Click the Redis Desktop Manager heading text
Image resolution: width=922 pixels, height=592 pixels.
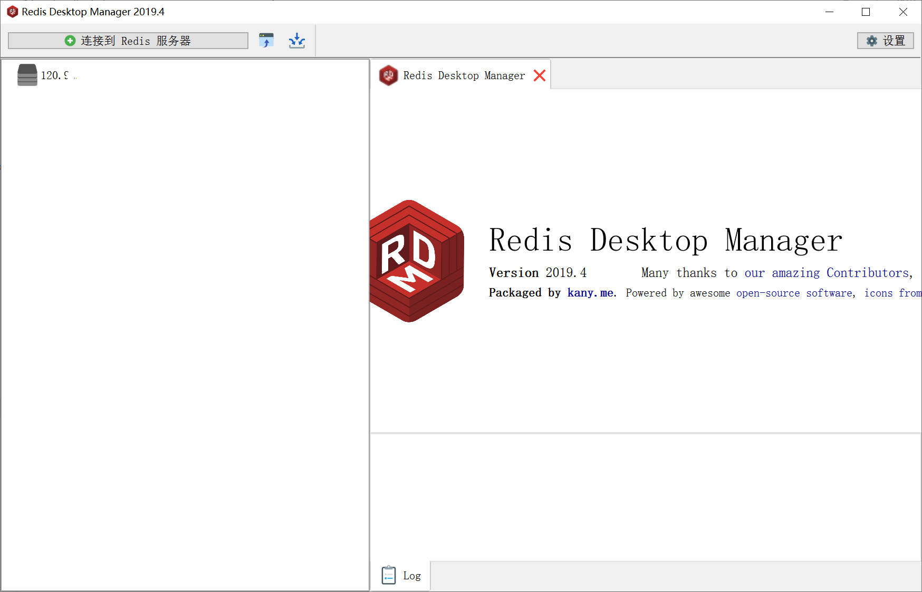[666, 241]
